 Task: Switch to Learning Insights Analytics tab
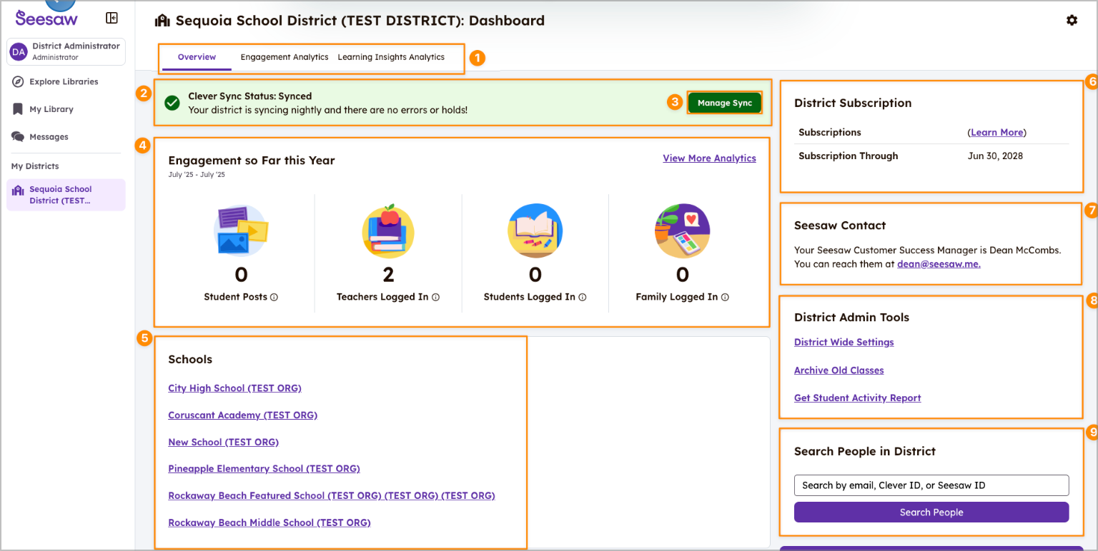pyautogui.click(x=391, y=57)
